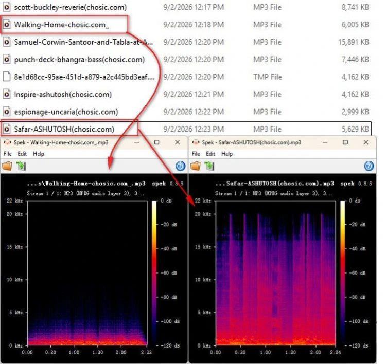MP3 icon beside Safar-ASHUTOSH file

(x=7, y=129)
